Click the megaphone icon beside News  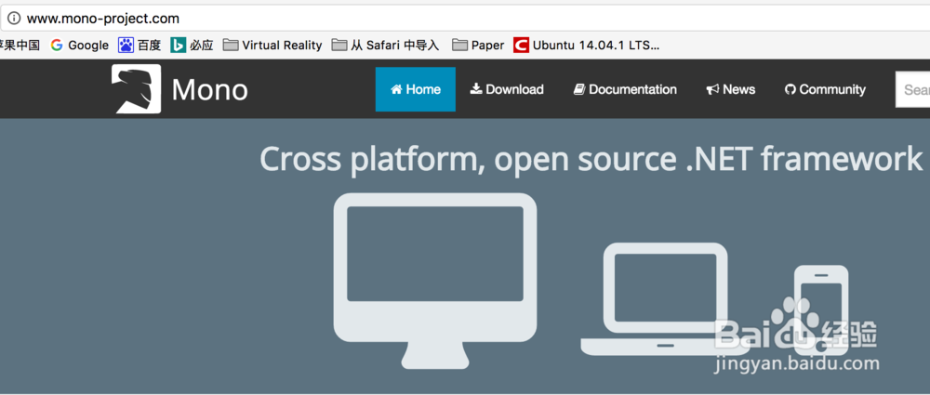click(713, 89)
